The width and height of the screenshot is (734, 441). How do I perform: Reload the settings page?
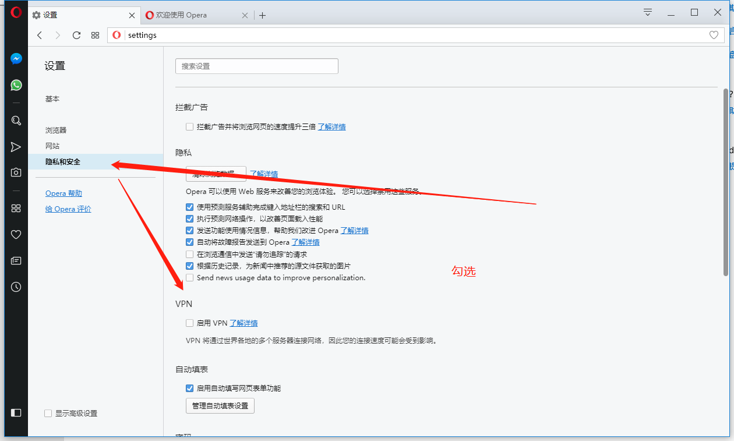[76, 35]
